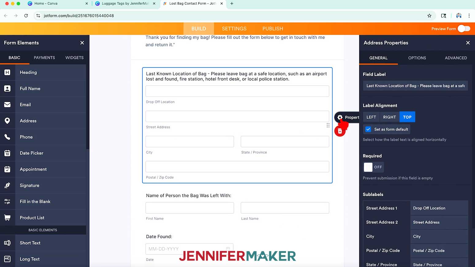This screenshot has height=267, width=475.
Task: Edit the Postal / Zip Code sublabel input
Action: click(439, 250)
